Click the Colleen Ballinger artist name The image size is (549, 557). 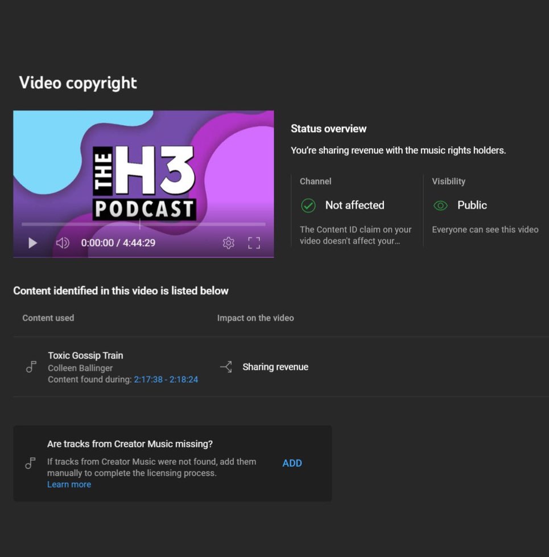[x=80, y=368]
